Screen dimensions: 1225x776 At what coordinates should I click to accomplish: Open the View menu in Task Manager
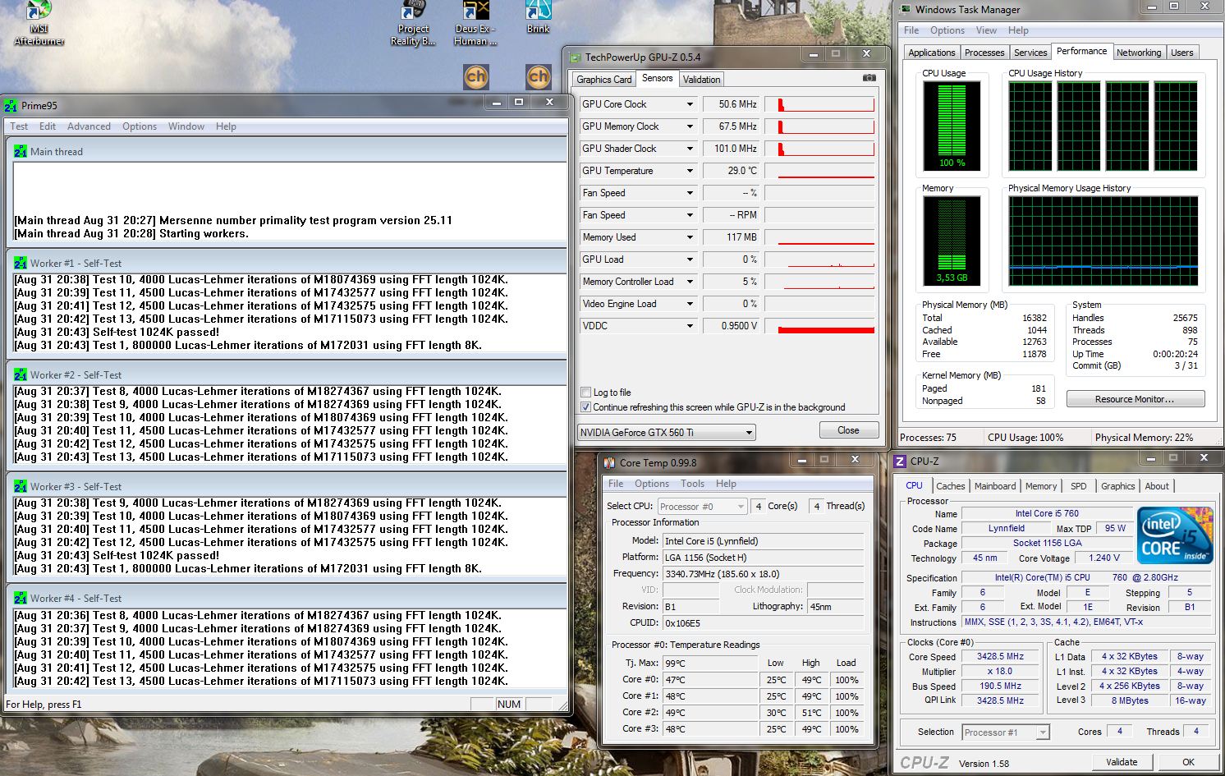pyautogui.click(x=986, y=30)
